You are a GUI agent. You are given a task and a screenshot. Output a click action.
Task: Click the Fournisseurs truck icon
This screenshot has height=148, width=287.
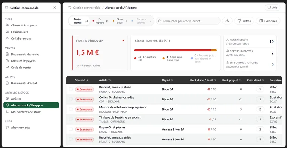tap(7, 32)
